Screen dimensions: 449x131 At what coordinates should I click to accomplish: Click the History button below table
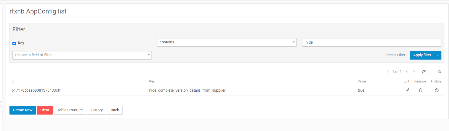pos(97,110)
